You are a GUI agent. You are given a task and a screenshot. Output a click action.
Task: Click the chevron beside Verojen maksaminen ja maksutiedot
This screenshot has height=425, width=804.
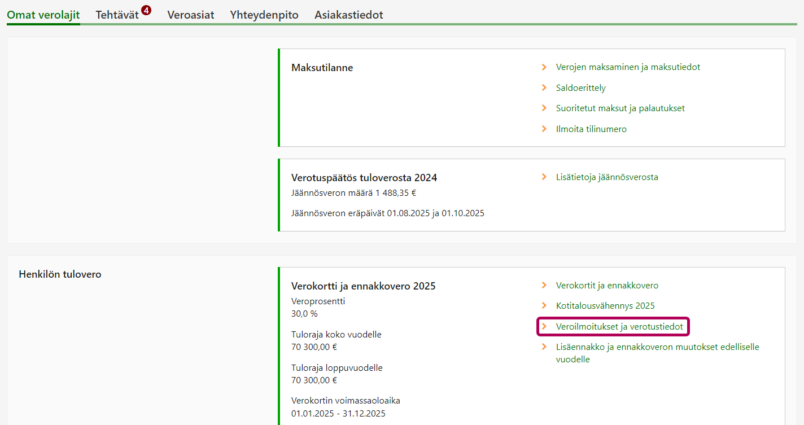tap(544, 67)
